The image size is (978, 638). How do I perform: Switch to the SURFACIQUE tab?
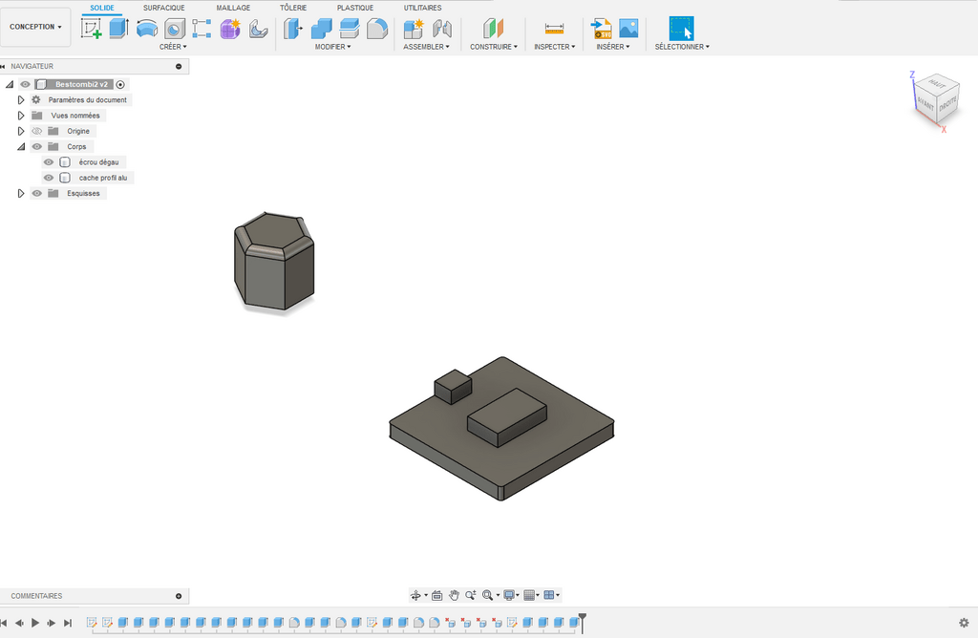pos(164,8)
